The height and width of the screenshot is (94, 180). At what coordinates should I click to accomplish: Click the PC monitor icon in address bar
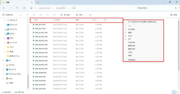pyautogui.click(x=31, y=8)
